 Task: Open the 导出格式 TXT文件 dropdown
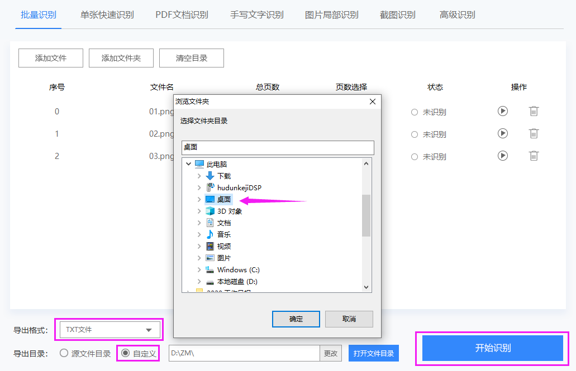tap(109, 330)
